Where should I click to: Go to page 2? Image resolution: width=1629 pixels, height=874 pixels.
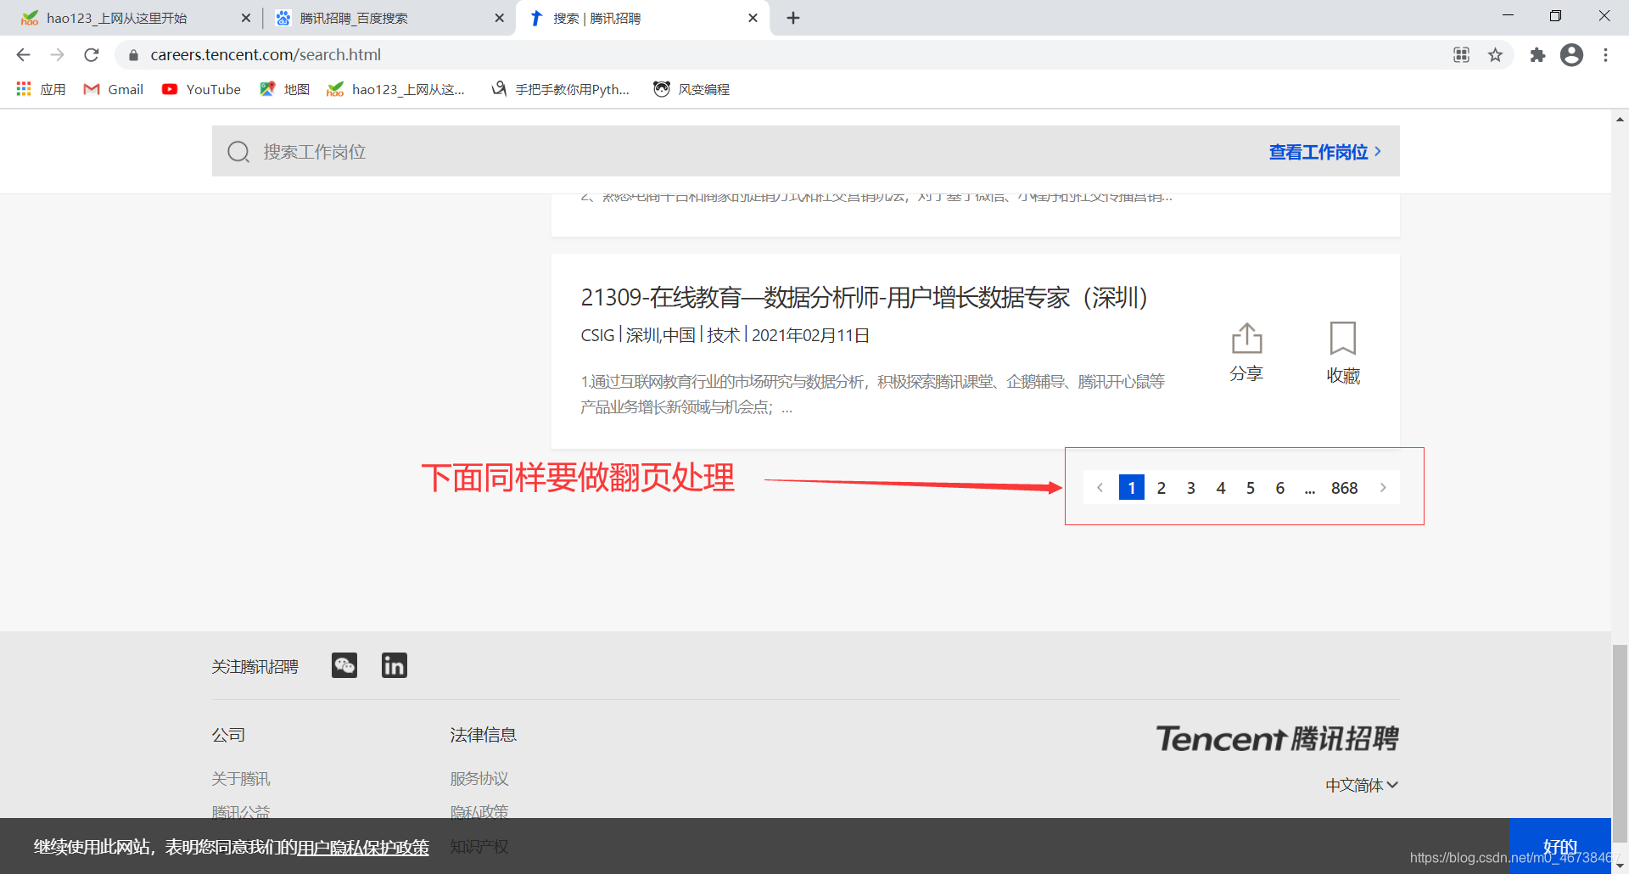(x=1162, y=488)
